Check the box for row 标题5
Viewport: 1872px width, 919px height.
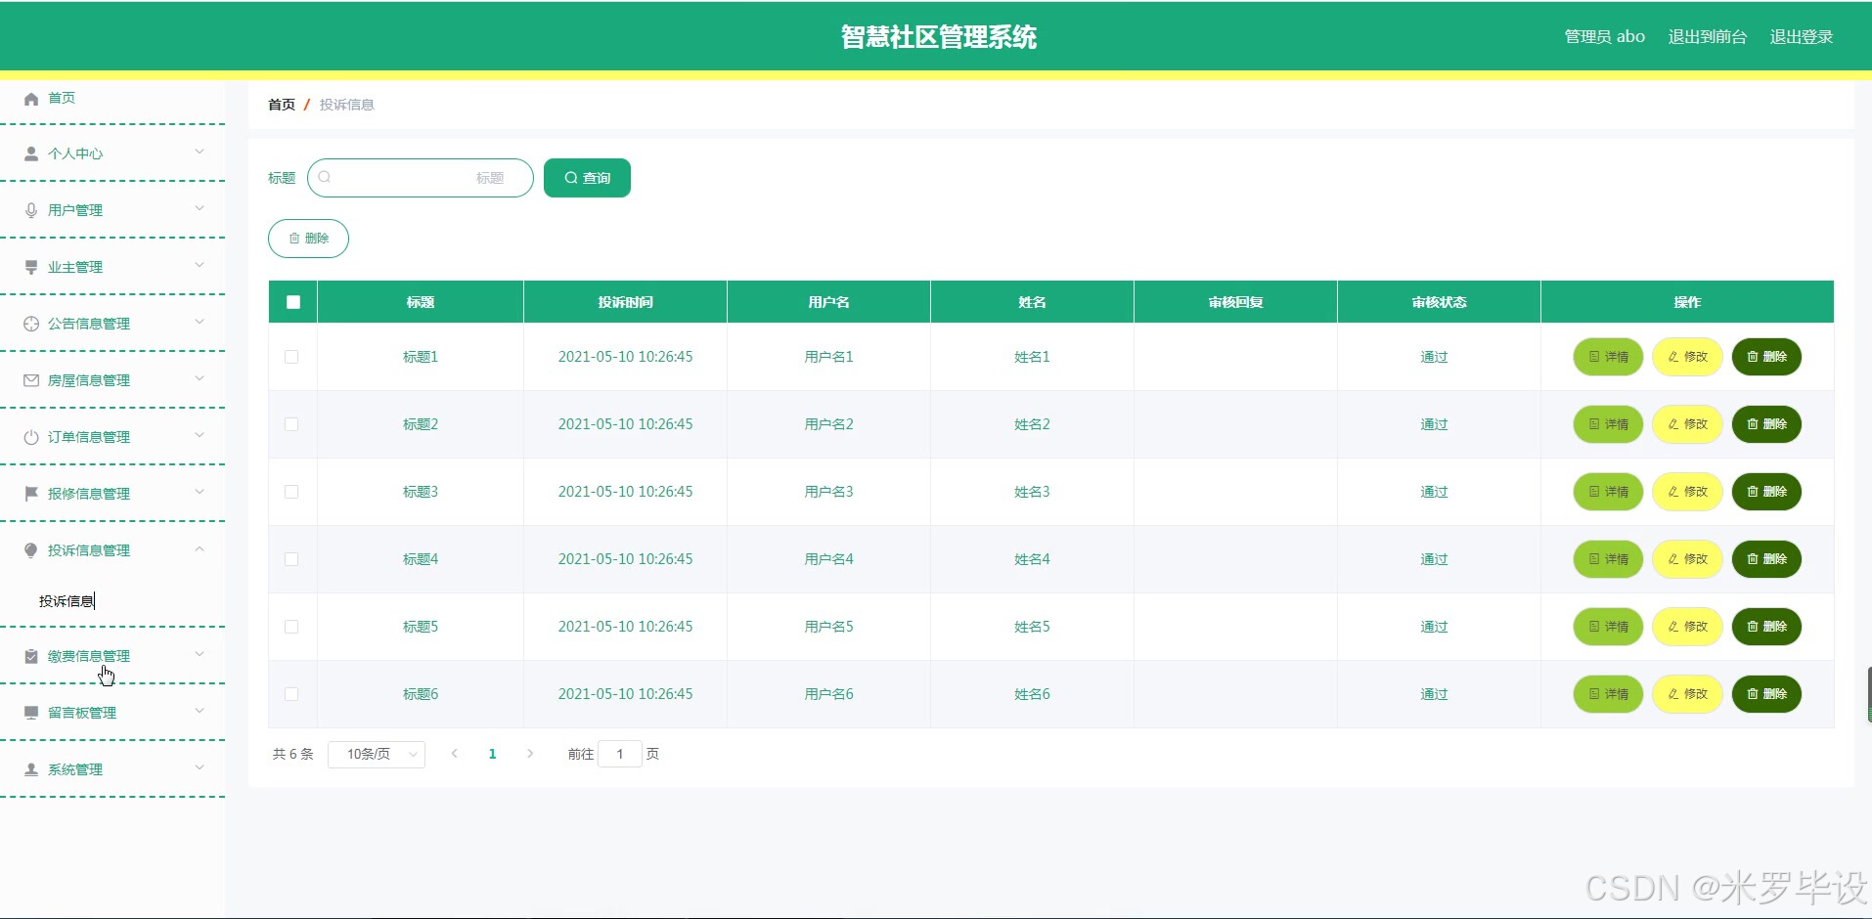pyautogui.click(x=291, y=627)
